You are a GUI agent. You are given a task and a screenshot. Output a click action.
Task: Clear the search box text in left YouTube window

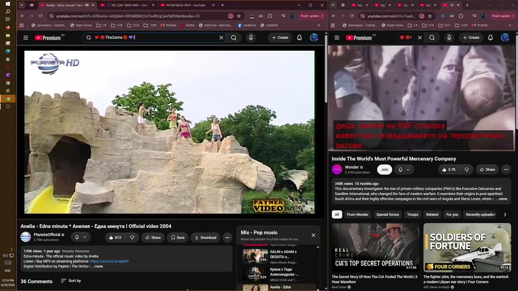coord(221,38)
